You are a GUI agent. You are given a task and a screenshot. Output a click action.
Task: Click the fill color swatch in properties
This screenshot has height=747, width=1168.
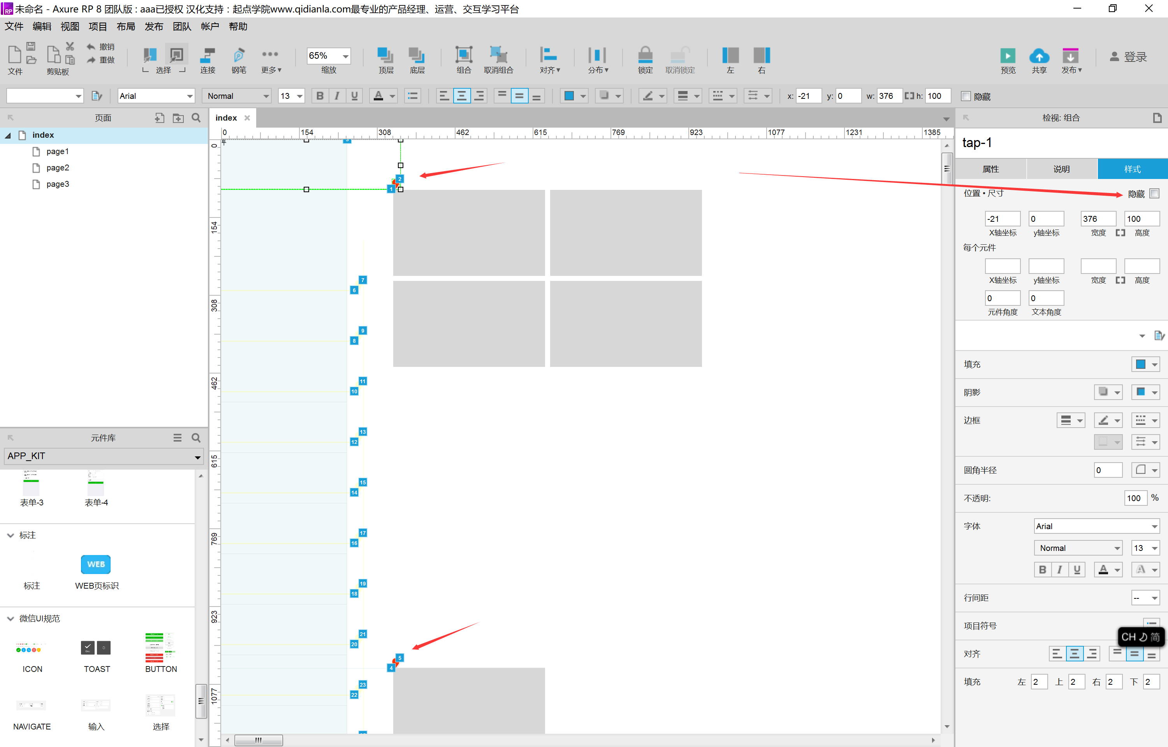(1138, 363)
